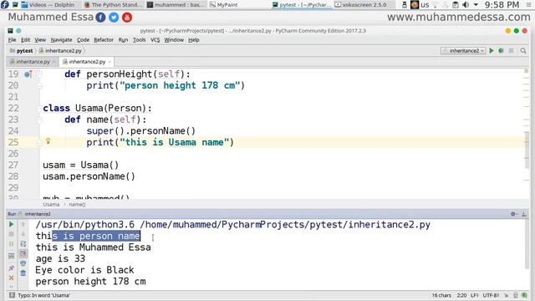The image size is (535, 301).
Task: Toggle scroll to end of console
Action: [23, 253]
